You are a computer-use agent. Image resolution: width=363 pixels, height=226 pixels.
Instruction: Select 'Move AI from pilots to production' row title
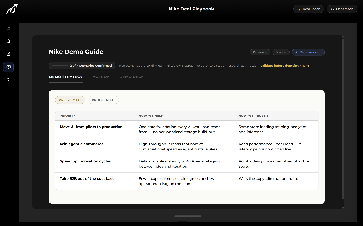91,127
